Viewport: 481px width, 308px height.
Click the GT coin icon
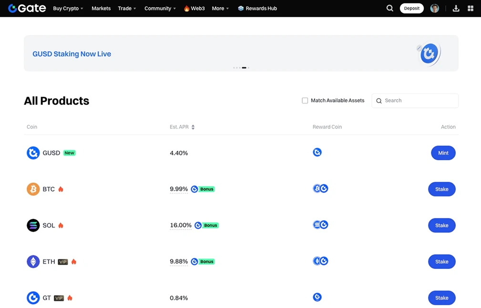point(33,298)
